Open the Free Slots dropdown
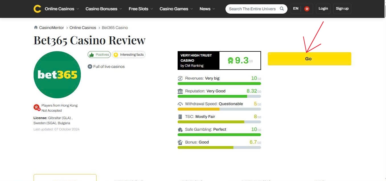The width and height of the screenshot is (386, 181). pyautogui.click(x=141, y=9)
